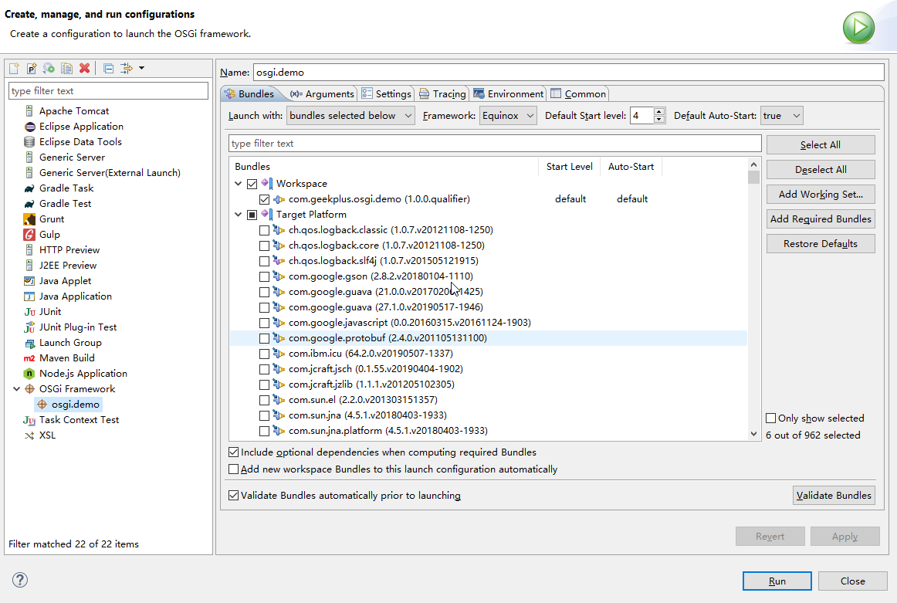The height and width of the screenshot is (603, 897).
Task: Switch to the Tracing tab
Action: coord(443,94)
